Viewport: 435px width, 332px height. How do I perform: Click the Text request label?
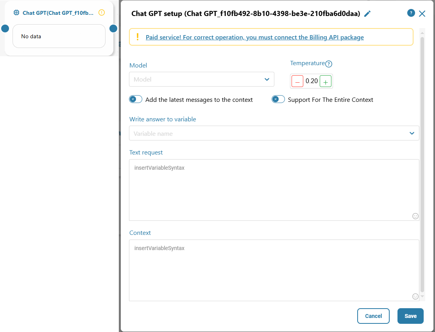tap(146, 153)
